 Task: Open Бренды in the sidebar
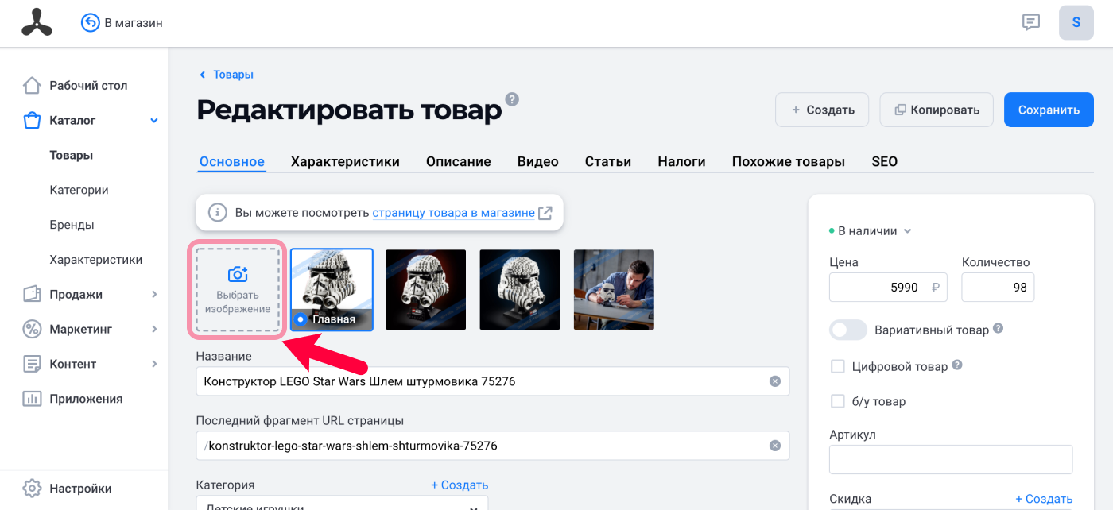pyautogui.click(x=72, y=225)
